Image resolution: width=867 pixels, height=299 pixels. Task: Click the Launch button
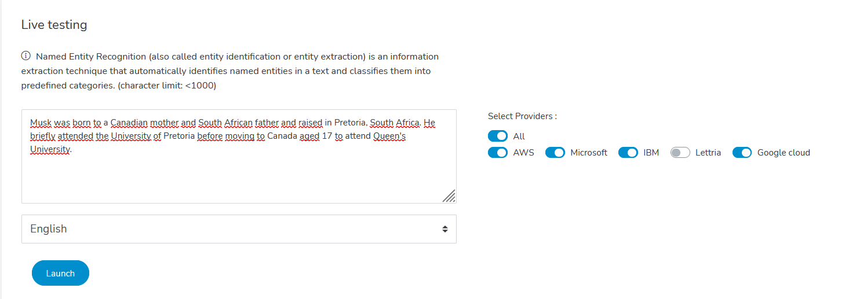[60, 273]
